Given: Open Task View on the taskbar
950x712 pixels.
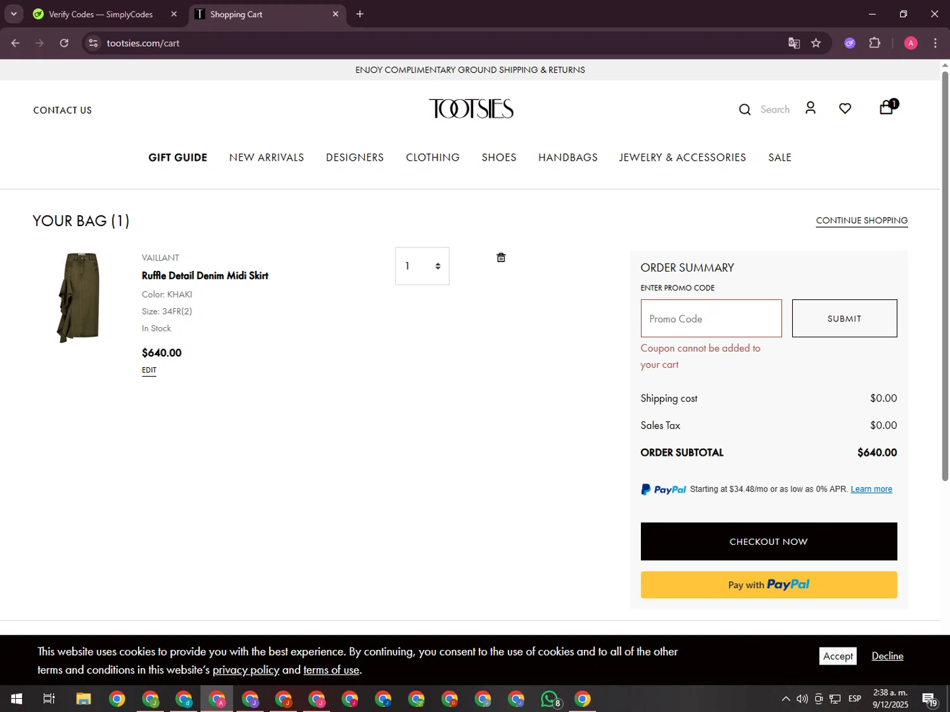Looking at the screenshot, I should (49, 699).
